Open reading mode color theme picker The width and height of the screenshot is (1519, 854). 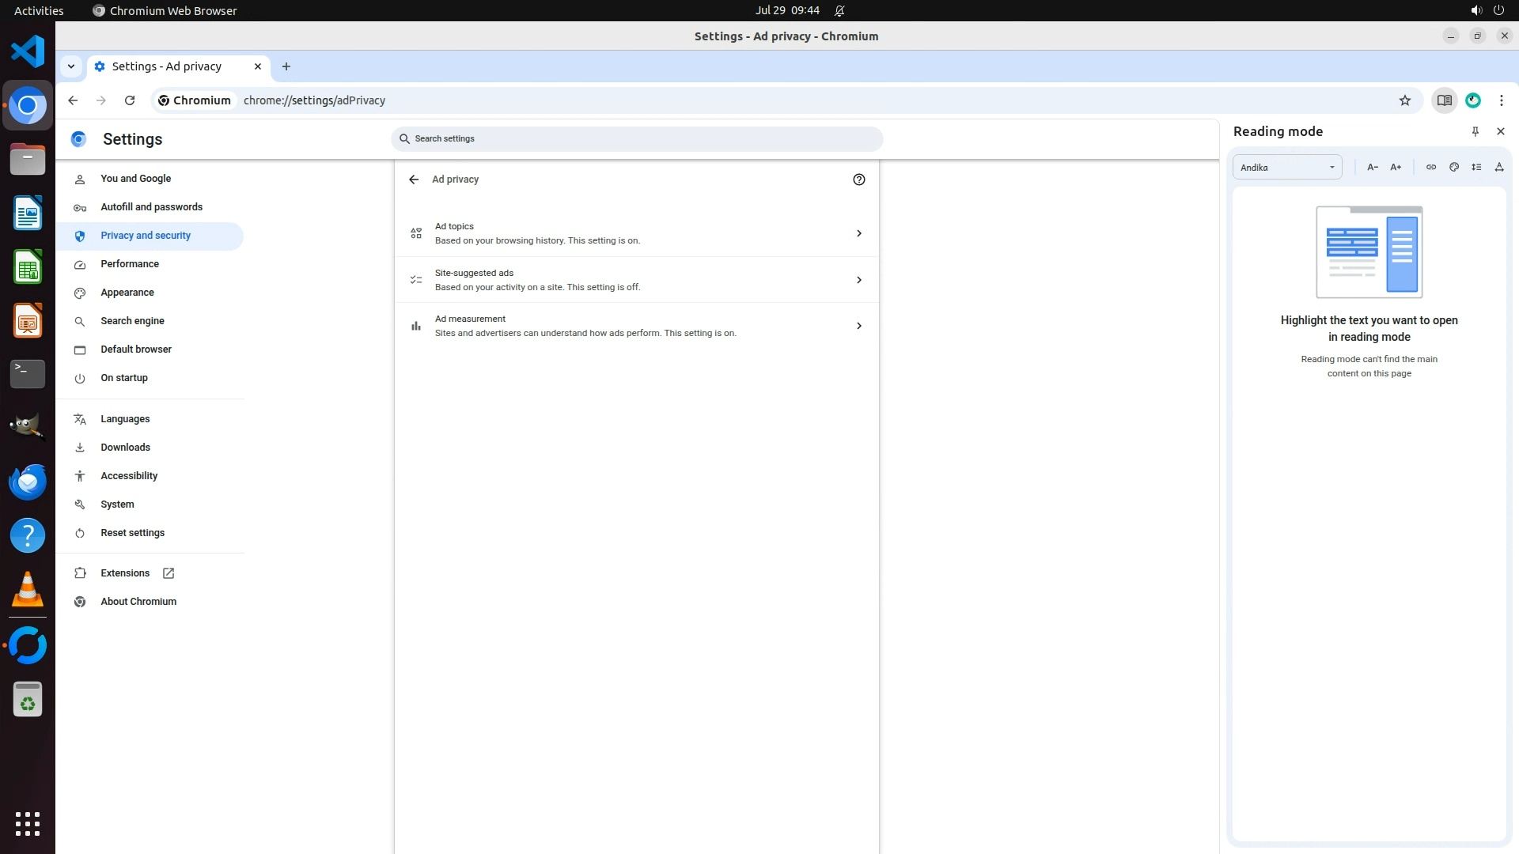(x=1454, y=167)
